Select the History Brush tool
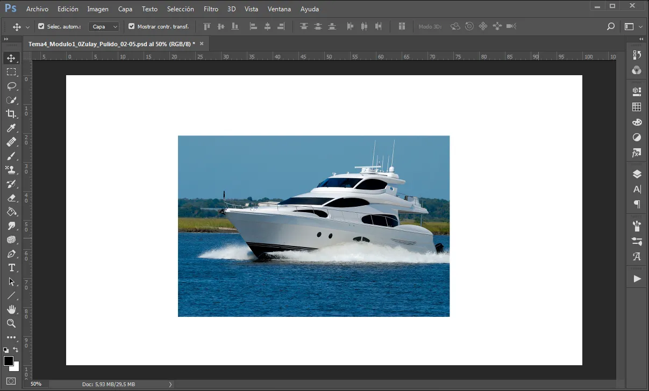 [x=11, y=184]
